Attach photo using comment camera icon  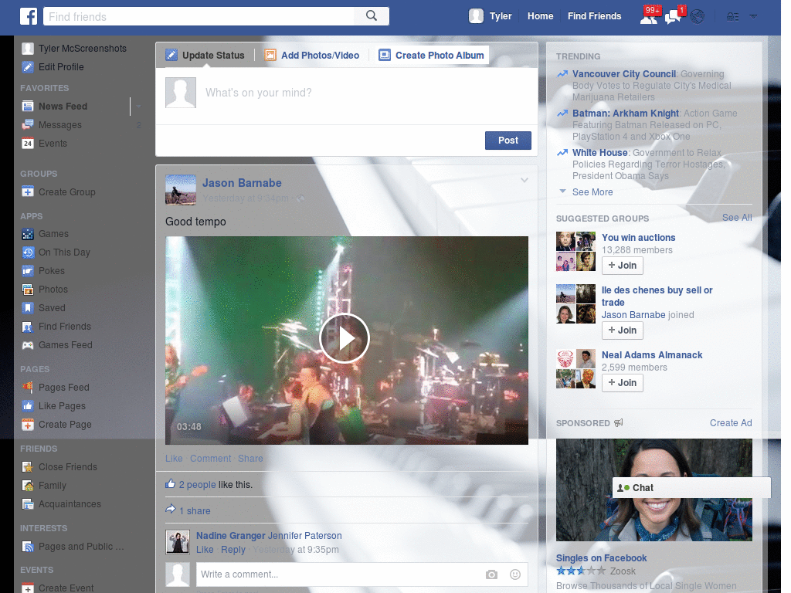491,574
